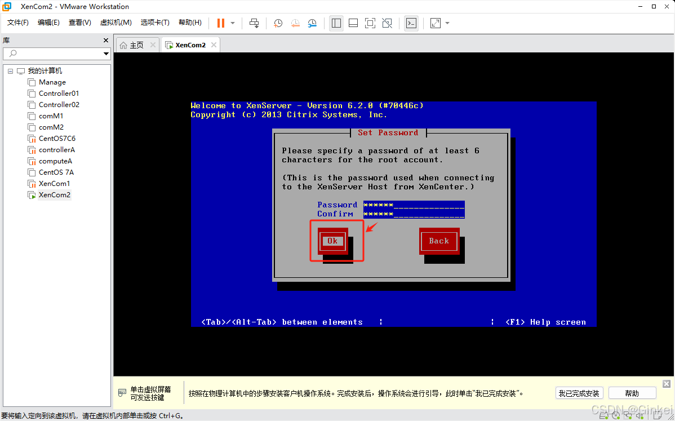
Task: Select XenCom2 in the library tree
Action: click(54, 194)
